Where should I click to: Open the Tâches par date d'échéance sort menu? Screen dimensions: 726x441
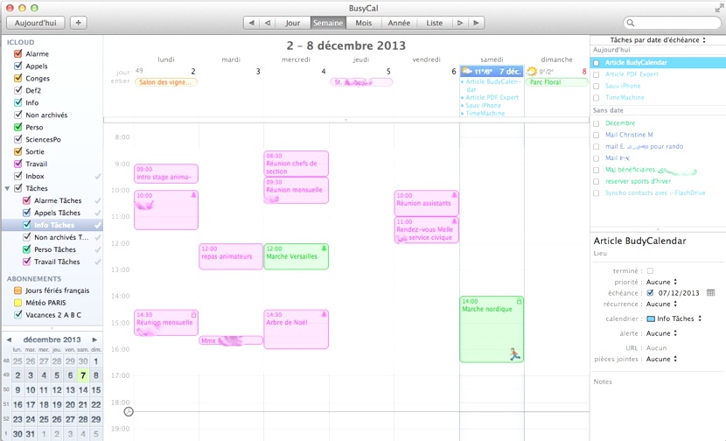coord(657,40)
